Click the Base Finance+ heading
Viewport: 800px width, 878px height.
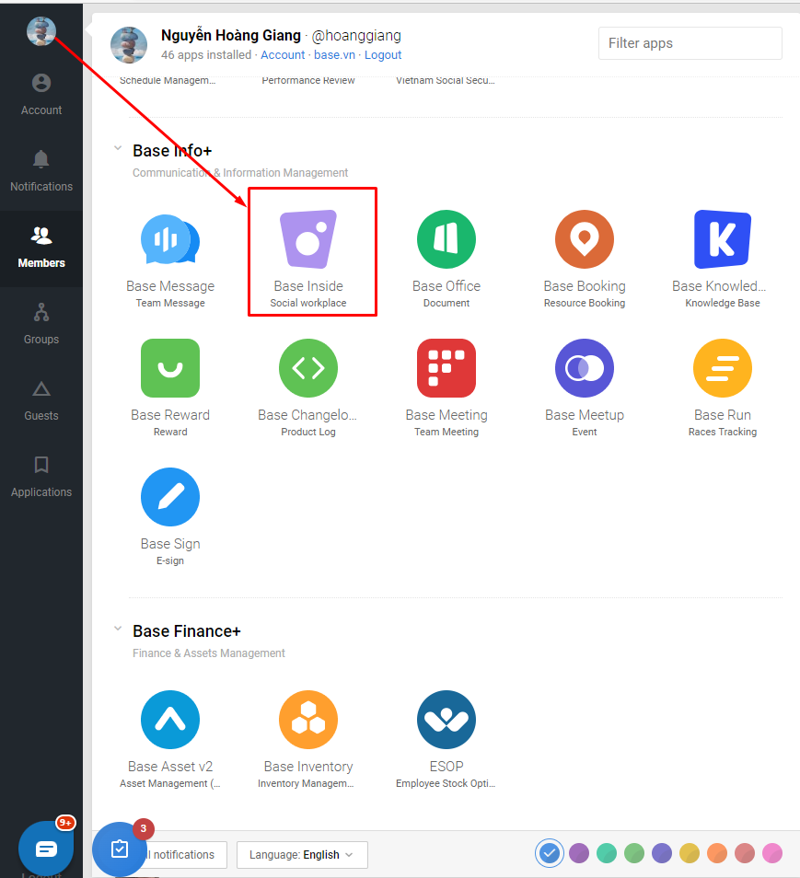187,631
